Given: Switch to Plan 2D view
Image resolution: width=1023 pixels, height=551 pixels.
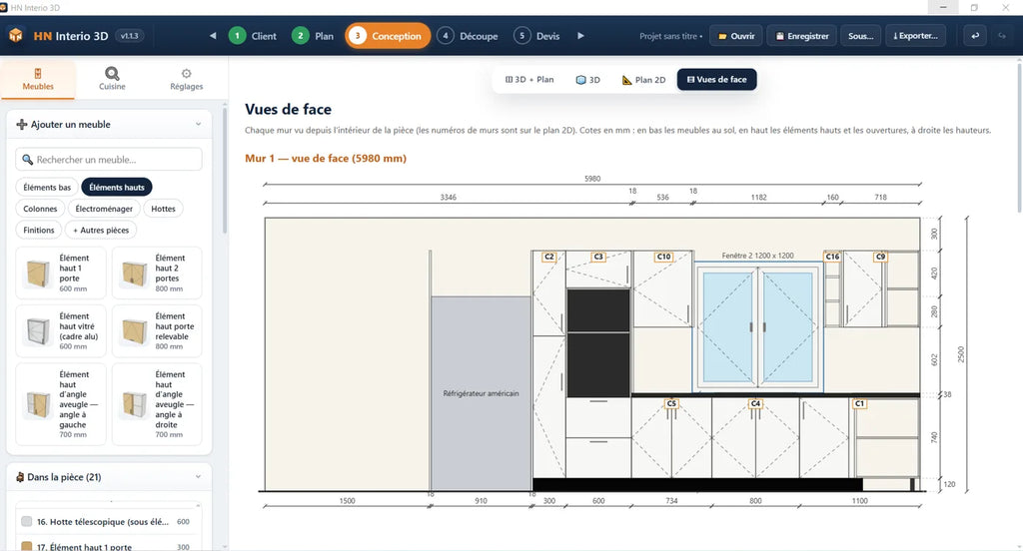Looking at the screenshot, I should click(643, 80).
